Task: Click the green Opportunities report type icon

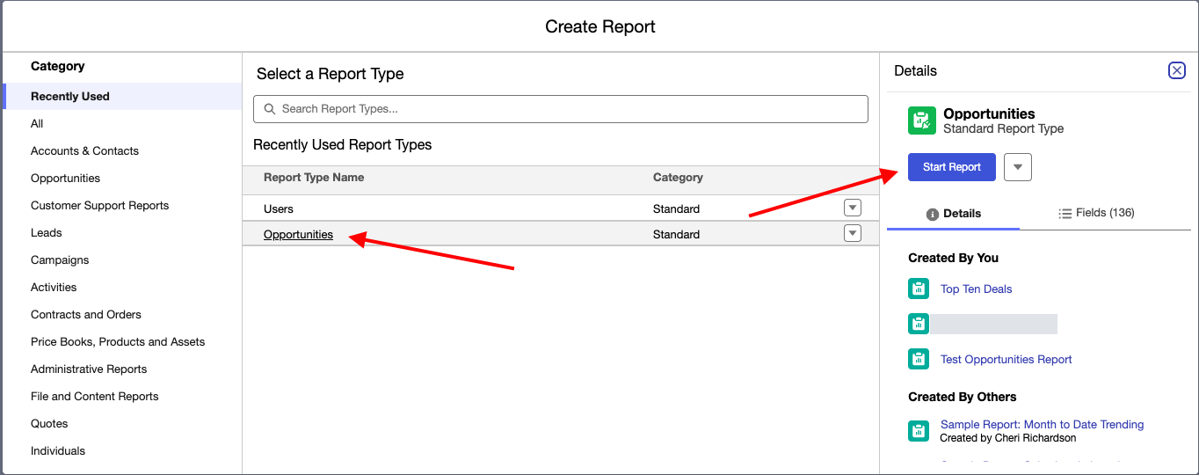Action: click(x=922, y=121)
